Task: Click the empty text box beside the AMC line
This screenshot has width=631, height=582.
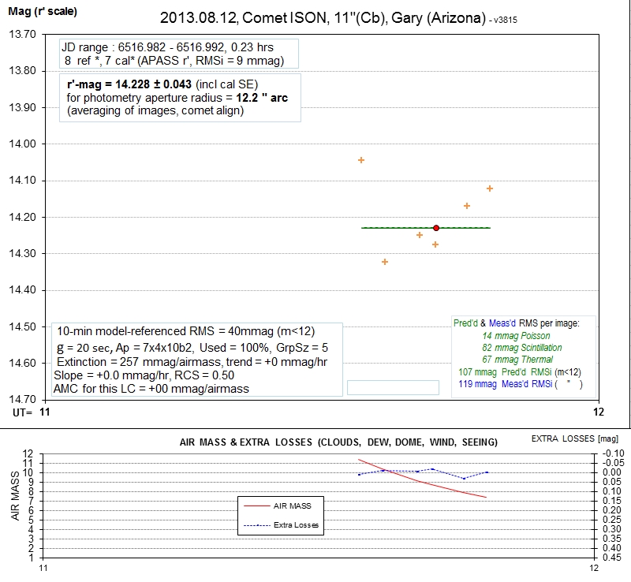Action: point(393,387)
